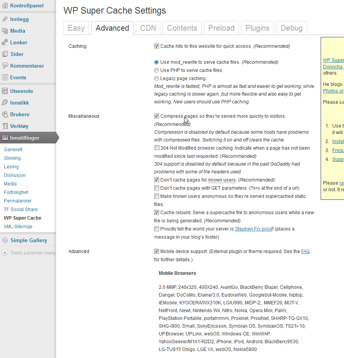Open Permalenker settings submenu
The height and width of the screenshot is (358, 344).
[18, 201]
